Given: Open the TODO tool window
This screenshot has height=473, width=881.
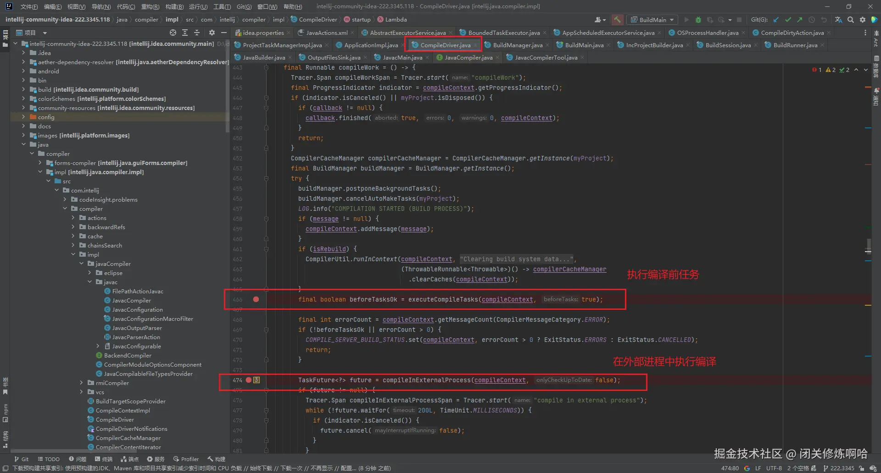Looking at the screenshot, I should [x=49, y=459].
